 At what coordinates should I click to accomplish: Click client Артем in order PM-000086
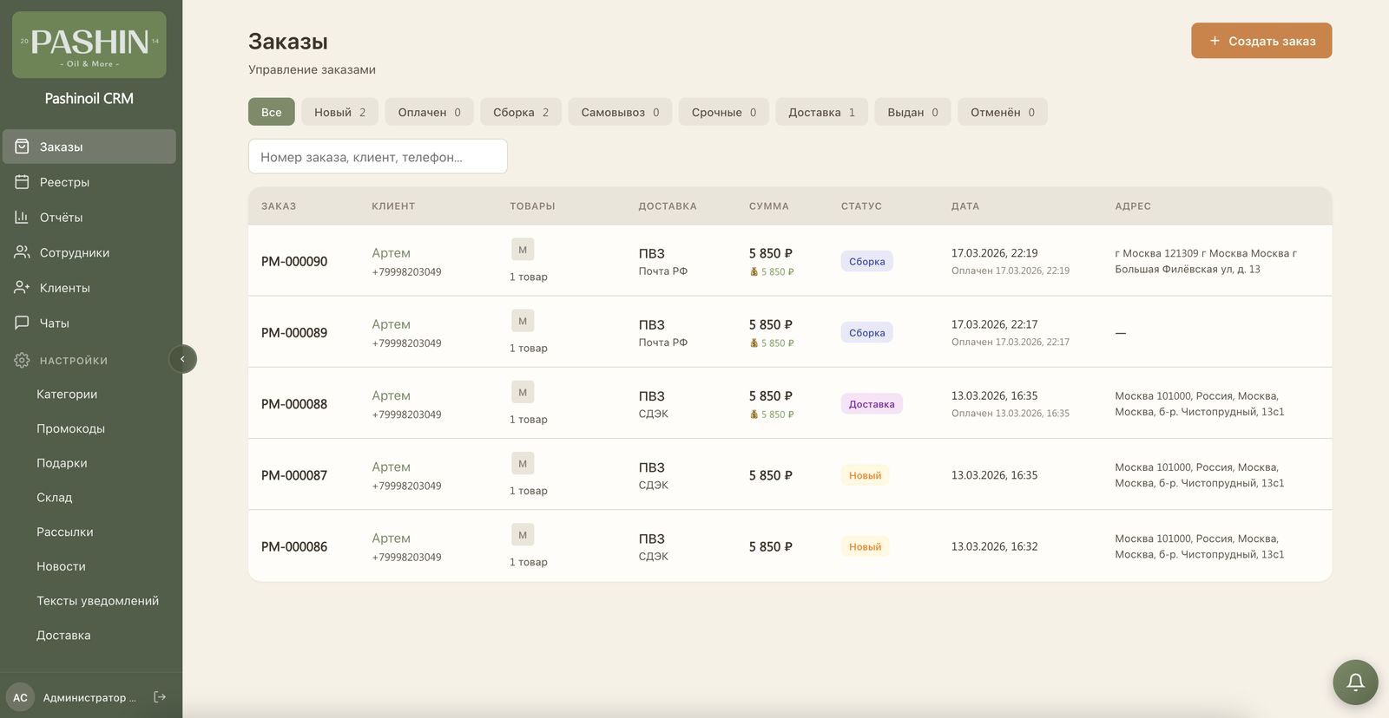click(x=391, y=538)
